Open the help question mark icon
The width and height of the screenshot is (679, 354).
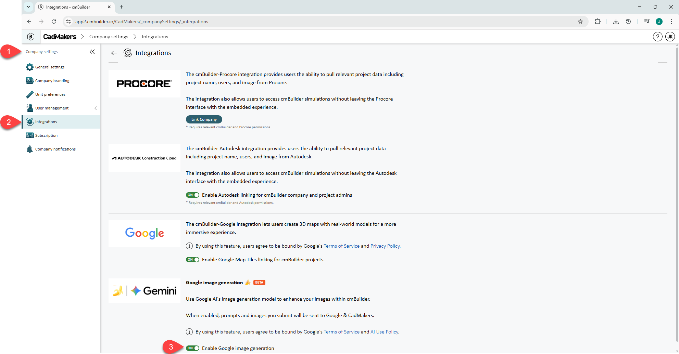pyautogui.click(x=657, y=37)
